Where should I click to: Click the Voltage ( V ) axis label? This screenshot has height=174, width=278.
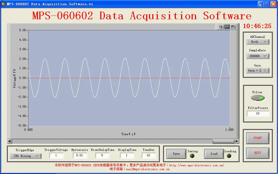coord(15,78)
